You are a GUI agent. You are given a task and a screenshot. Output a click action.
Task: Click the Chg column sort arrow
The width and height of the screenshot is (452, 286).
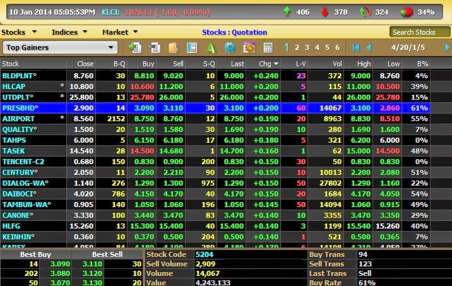pyautogui.click(x=276, y=64)
